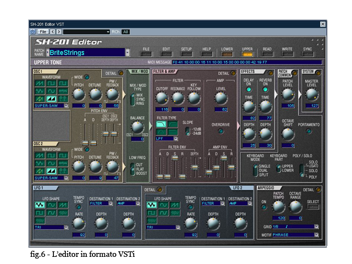
Task: Choose the sine waveform in OSC1
Action: click(x=51, y=91)
